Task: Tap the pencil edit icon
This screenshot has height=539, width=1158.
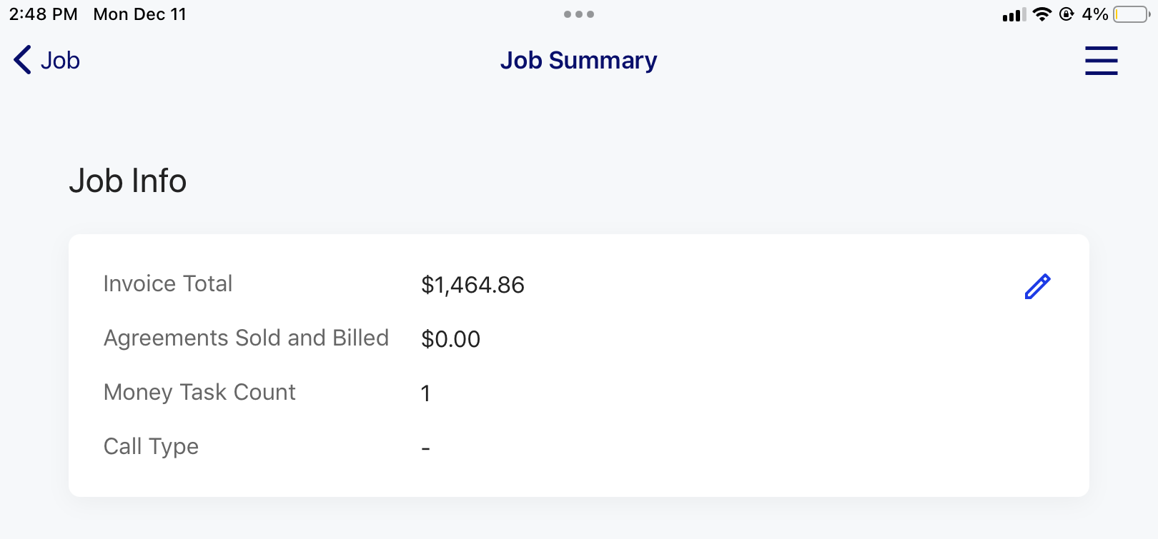Action: pos(1037,286)
